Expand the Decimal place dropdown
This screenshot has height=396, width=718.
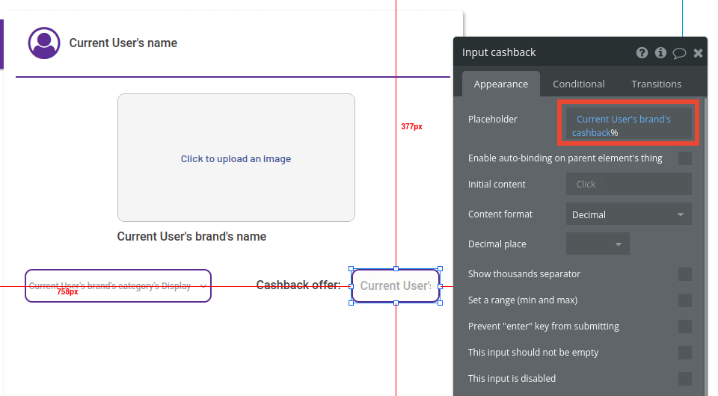pos(598,244)
